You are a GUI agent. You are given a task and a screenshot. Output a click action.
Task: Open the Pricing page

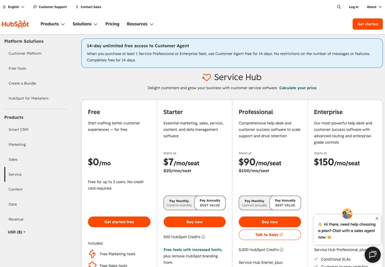pos(112,24)
